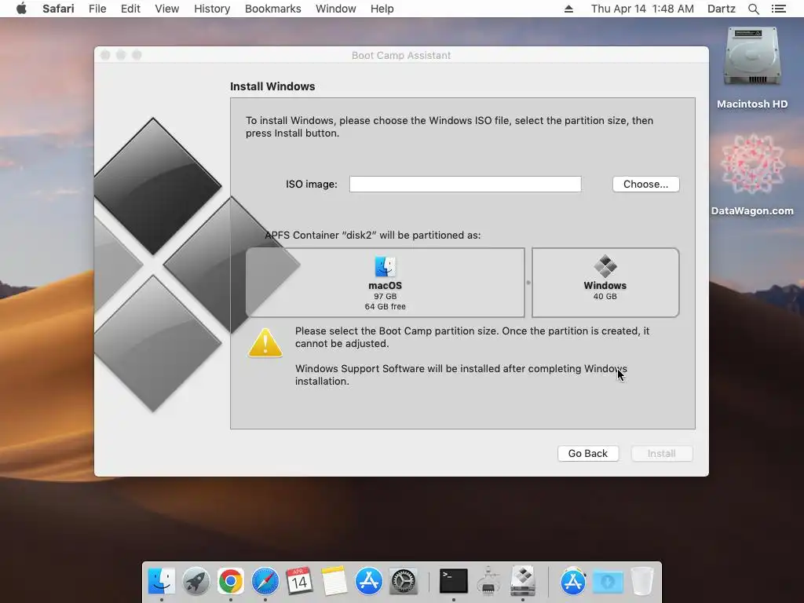Open Notification Center list icon
Screen dimensions: 804x603
(779, 9)
